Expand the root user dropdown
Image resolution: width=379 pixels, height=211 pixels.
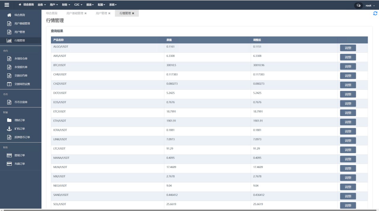point(370,6)
